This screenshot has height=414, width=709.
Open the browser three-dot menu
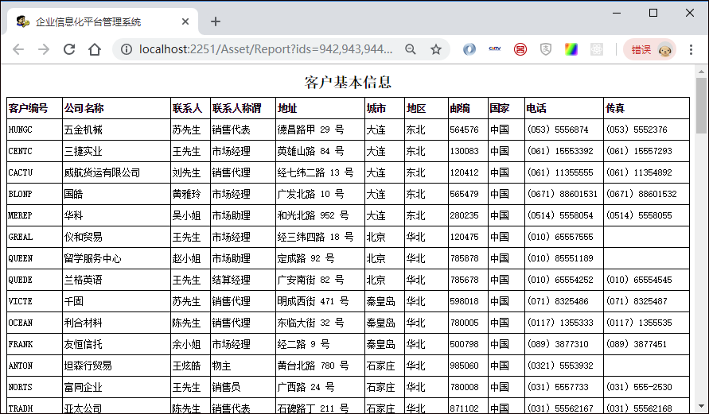coord(691,49)
